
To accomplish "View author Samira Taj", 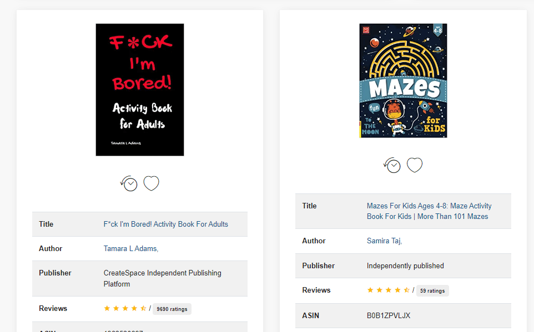I will (x=384, y=241).
